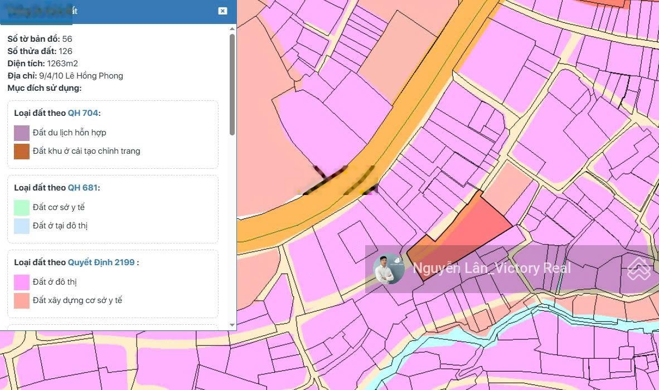Viewport: 659px width, 390px height.
Task: Click the panel scrollbar up arrow
Action: 232,28
